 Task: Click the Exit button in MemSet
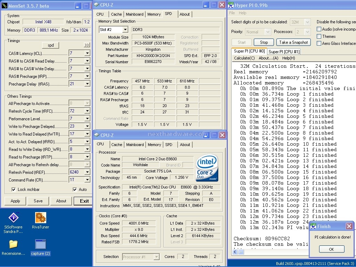click(83, 201)
